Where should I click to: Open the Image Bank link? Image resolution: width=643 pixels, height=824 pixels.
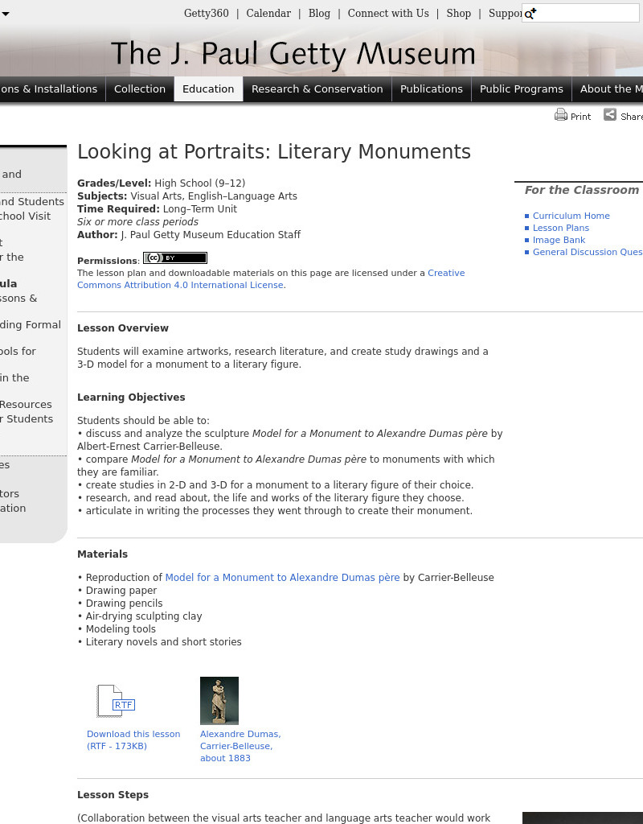pyautogui.click(x=559, y=240)
